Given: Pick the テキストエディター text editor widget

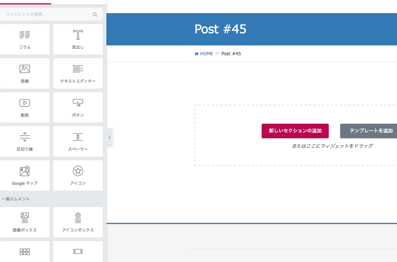Looking at the screenshot, I should click(78, 74).
